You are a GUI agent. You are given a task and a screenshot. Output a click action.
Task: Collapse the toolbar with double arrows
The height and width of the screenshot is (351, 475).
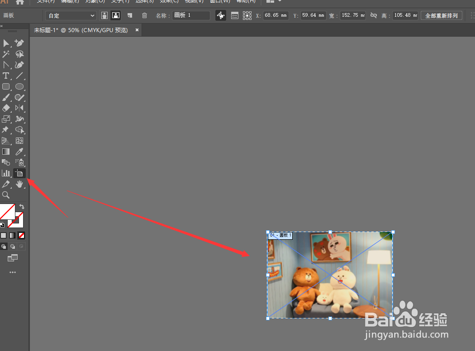tap(1, 26)
